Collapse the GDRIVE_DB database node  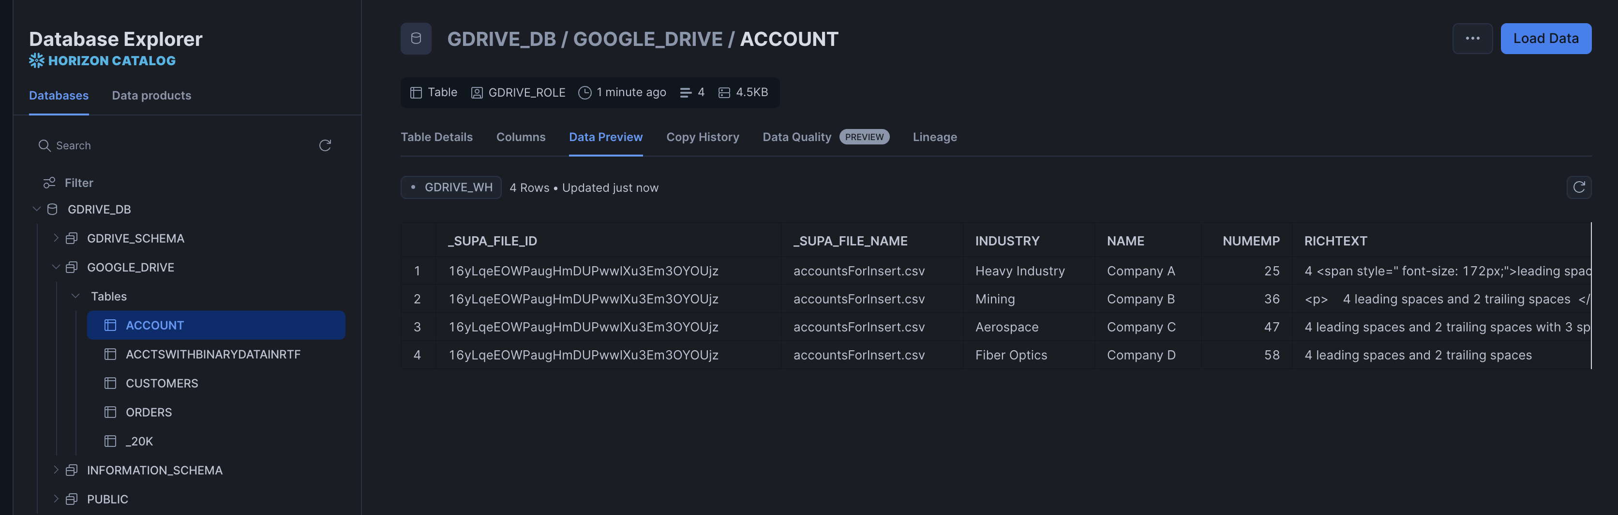pos(36,210)
